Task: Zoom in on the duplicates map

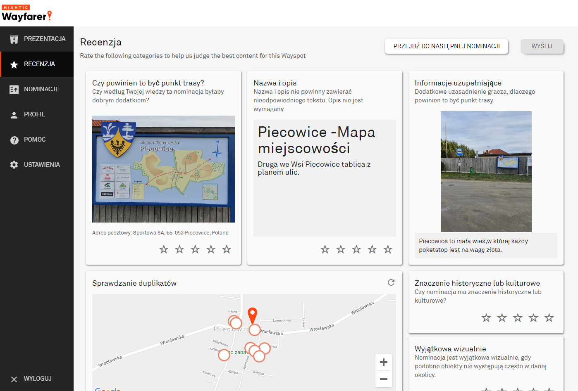Action: [383, 362]
